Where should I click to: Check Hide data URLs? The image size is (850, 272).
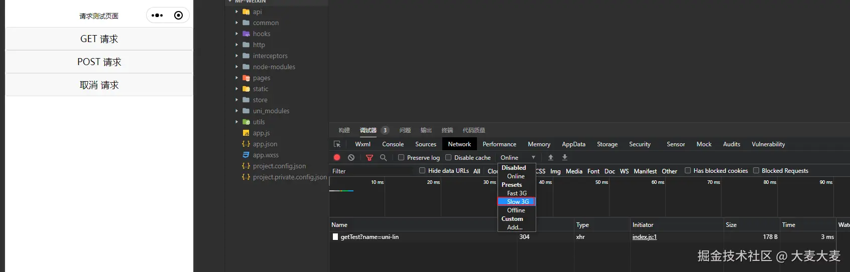coord(422,170)
